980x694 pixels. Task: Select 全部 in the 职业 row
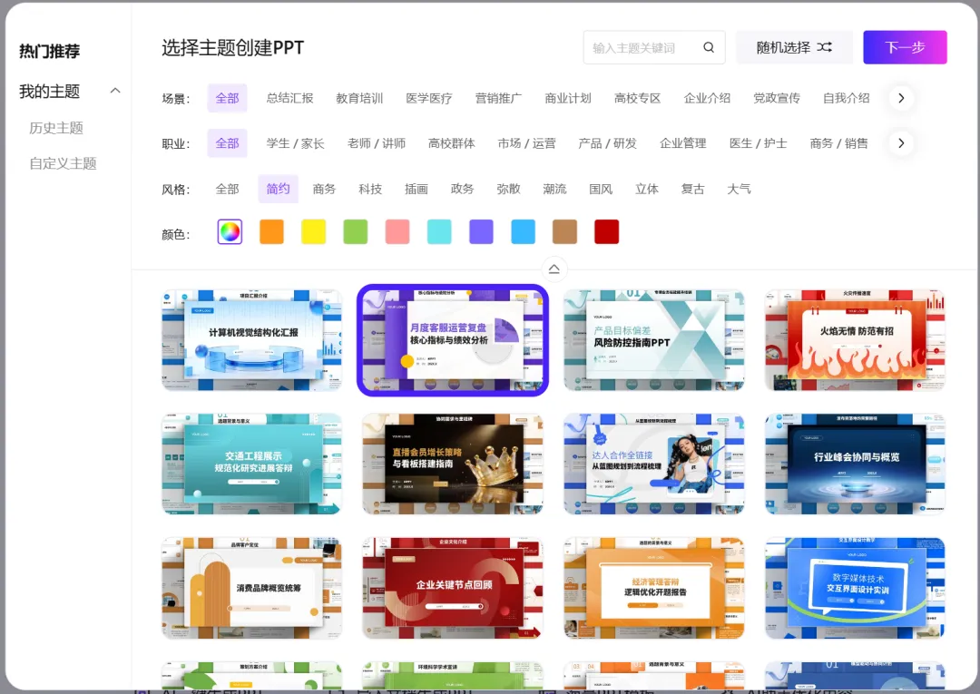pos(227,143)
